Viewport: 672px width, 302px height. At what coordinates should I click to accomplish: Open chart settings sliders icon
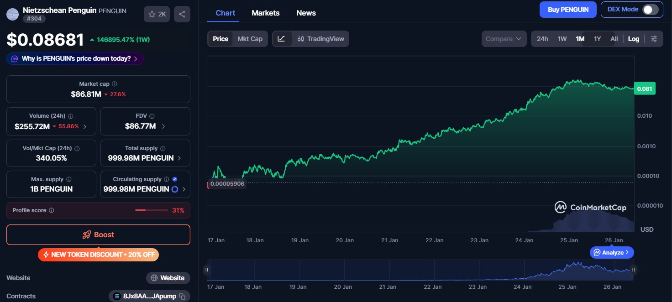click(654, 39)
